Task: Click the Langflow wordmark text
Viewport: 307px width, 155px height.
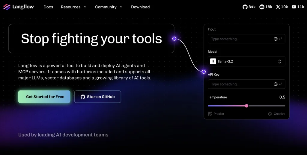Action: click(x=23, y=7)
